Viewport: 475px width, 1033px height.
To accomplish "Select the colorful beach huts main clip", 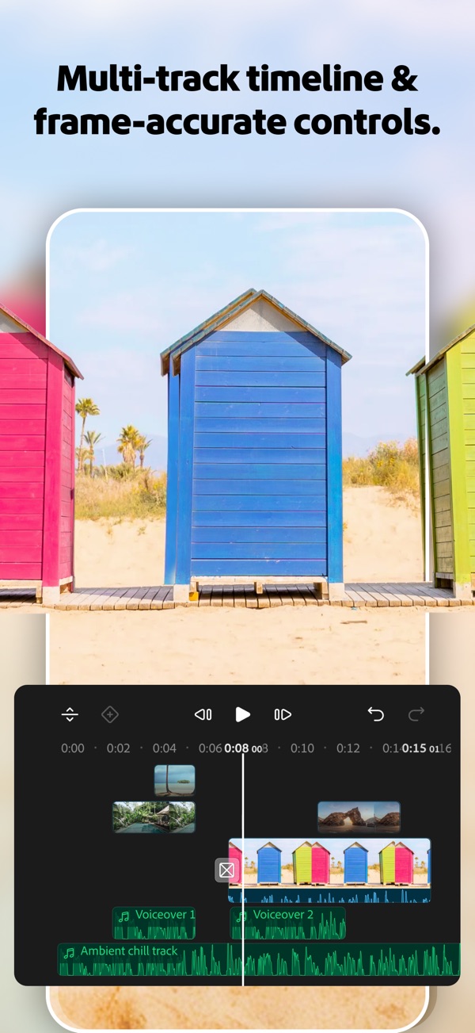I will (329, 870).
